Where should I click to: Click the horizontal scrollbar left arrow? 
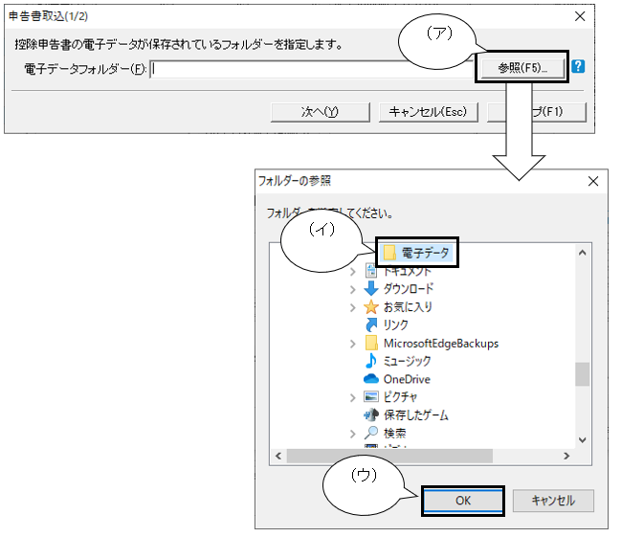pos(278,456)
